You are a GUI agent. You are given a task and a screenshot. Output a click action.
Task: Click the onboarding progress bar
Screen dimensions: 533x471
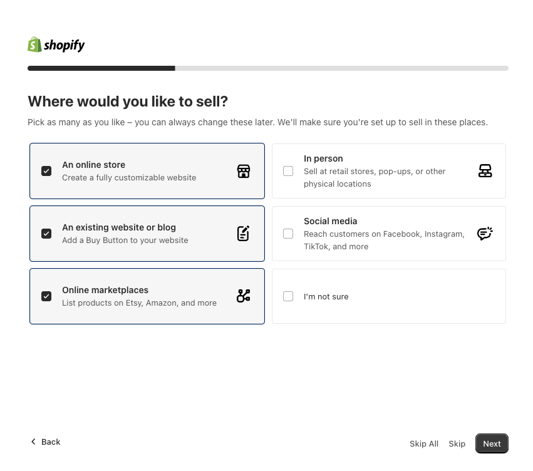click(x=267, y=68)
